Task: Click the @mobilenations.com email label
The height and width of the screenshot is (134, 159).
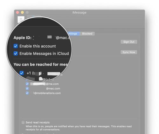Action: coord(47,93)
